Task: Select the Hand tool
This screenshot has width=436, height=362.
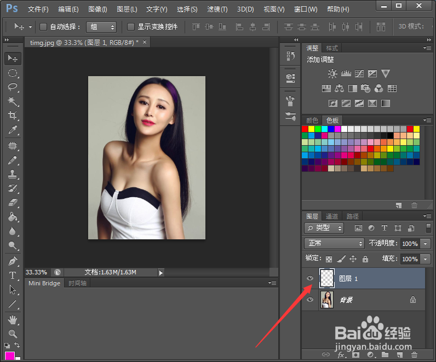Action: 13,320
